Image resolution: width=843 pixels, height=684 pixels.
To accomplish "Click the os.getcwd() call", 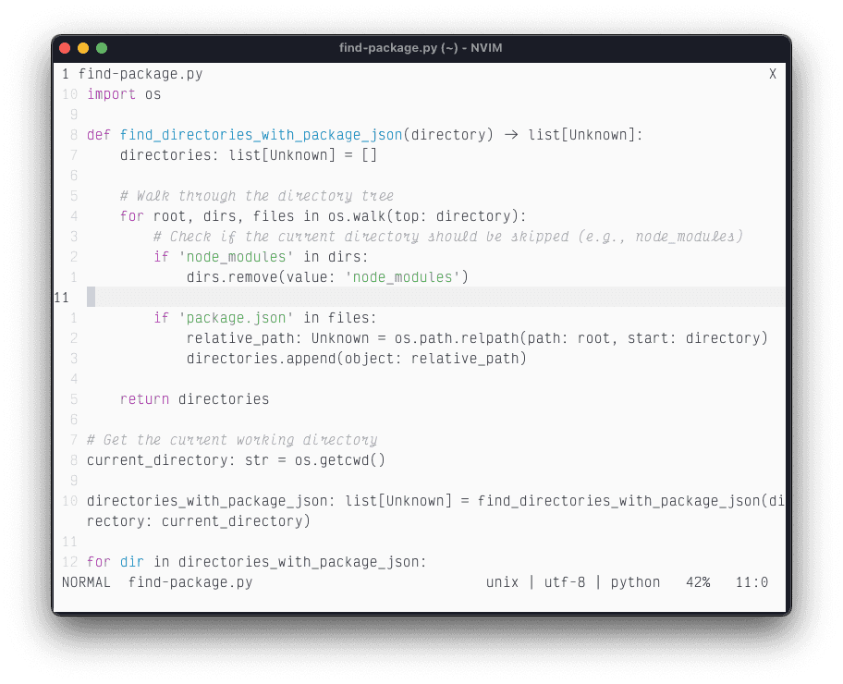I will click(339, 460).
